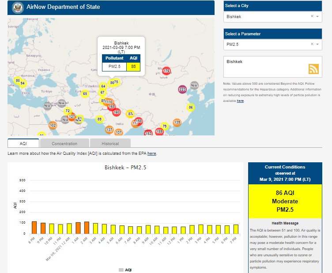The image size is (332, 273).
Task: Open the Historical tab
Action: tap(110, 143)
